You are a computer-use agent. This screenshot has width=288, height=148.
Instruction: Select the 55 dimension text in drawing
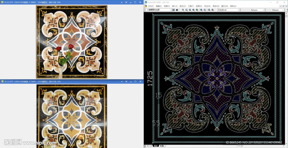click(156, 123)
